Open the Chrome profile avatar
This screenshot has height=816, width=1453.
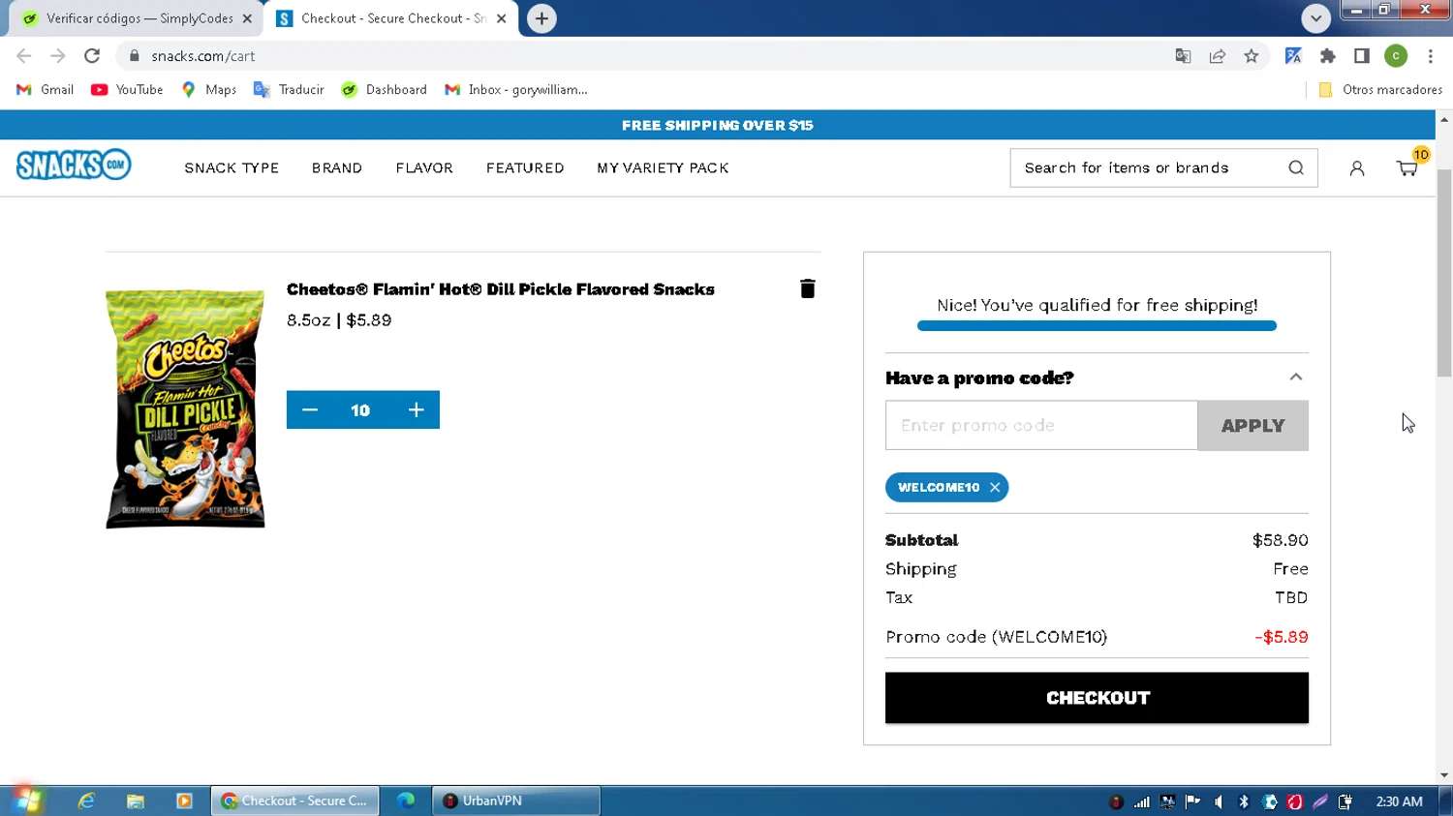click(1396, 56)
